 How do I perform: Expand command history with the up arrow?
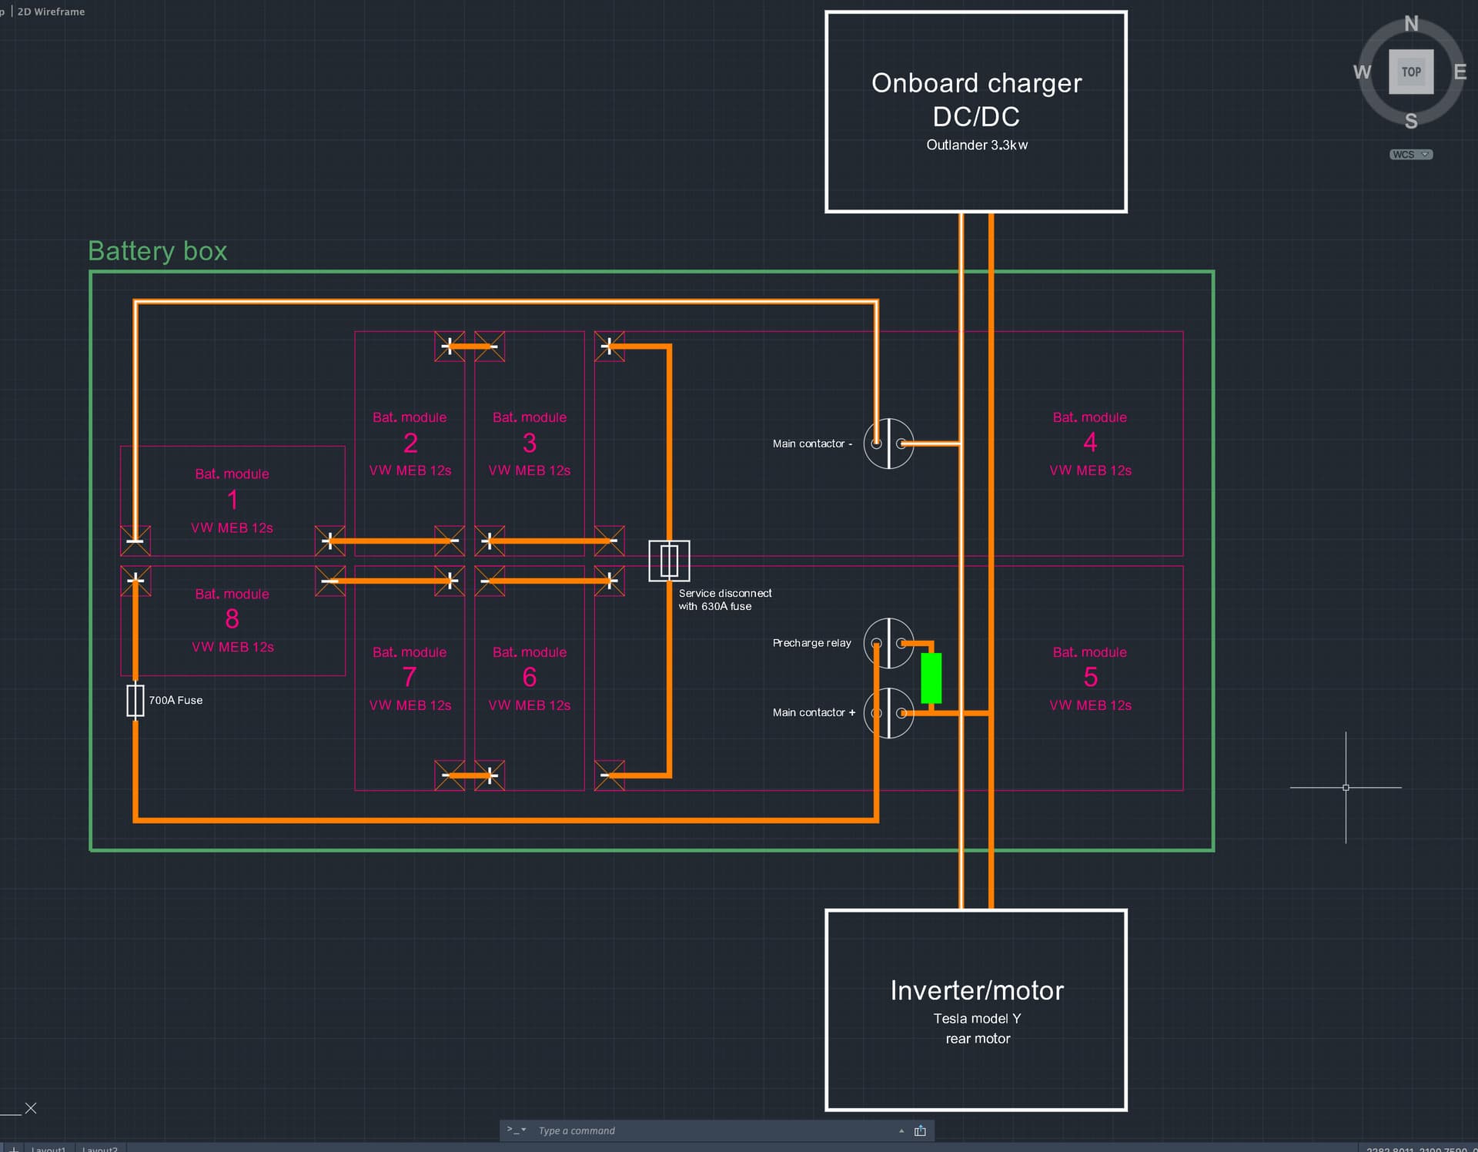coord(901,1130)
